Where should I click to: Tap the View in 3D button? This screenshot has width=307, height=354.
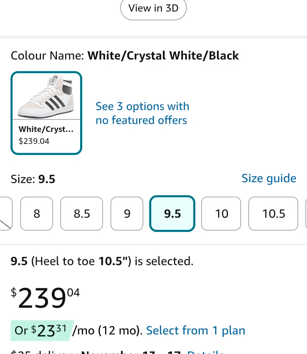[153, 9]
